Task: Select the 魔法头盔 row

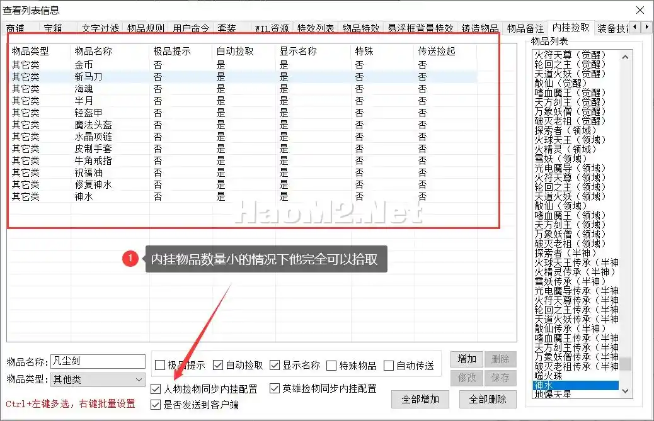Action: (243, 125)
